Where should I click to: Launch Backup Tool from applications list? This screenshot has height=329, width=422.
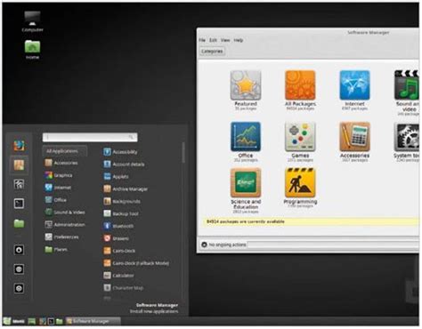pyautogui.click(x=121, y=213)
